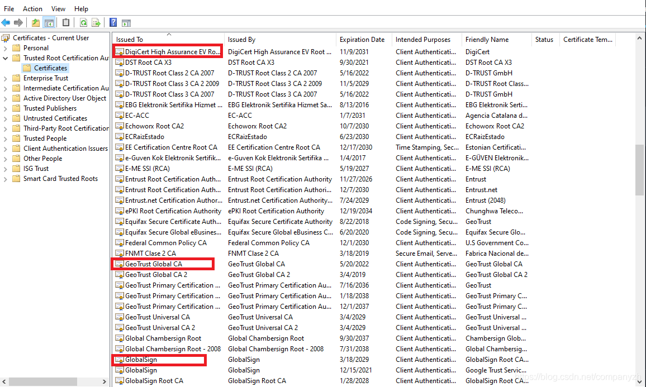Select the Untrusted Certificates folder

[55, 118]
